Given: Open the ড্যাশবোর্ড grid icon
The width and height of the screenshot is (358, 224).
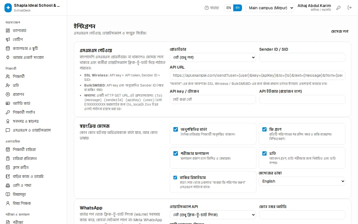Looking at the screenshot, I should point(8,31).
